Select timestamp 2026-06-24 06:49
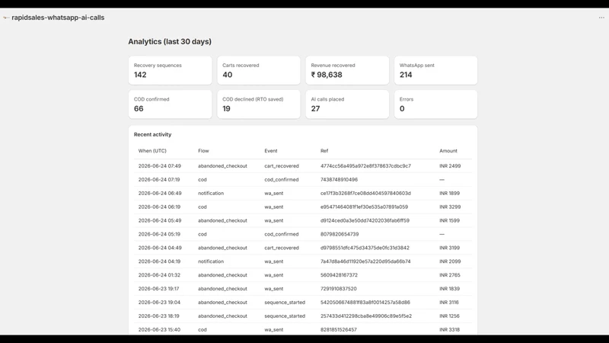609x343 pixels. pos(160,194)
